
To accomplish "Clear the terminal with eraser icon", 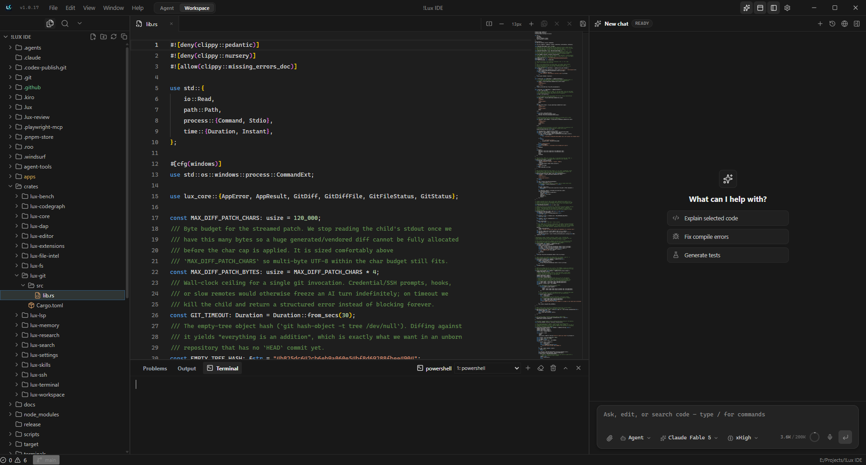I will (x=540, y=368).
